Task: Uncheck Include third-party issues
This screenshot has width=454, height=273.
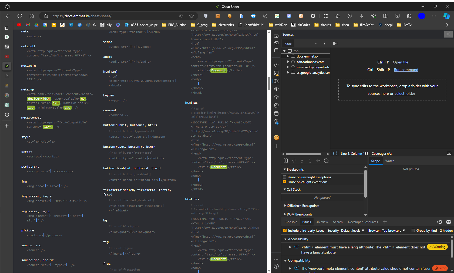Action: click(285, 230)
